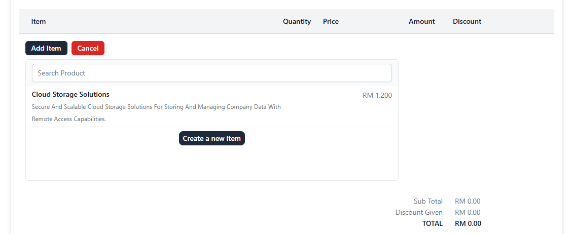Click the Discount Given RM 0.00 value

(x=468, y=213)
